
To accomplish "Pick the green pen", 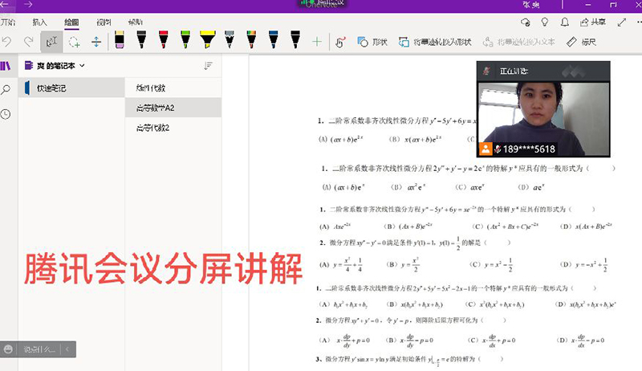I will point(185,40).
